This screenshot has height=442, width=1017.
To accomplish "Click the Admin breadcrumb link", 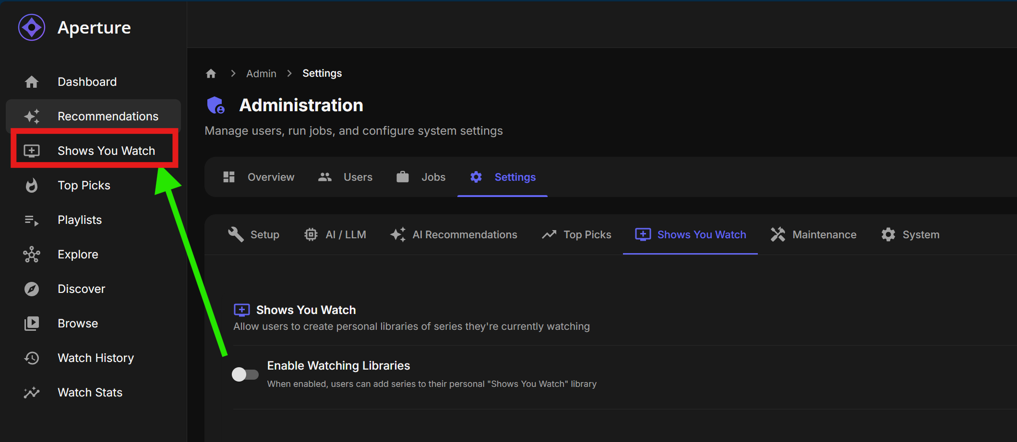I will [x=261, y=73].
